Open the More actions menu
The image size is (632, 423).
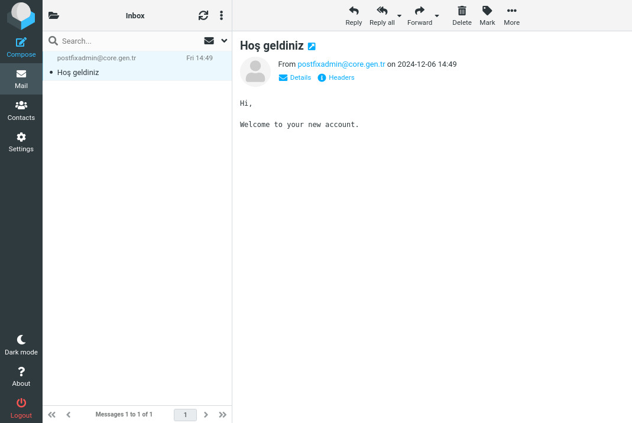511,16
